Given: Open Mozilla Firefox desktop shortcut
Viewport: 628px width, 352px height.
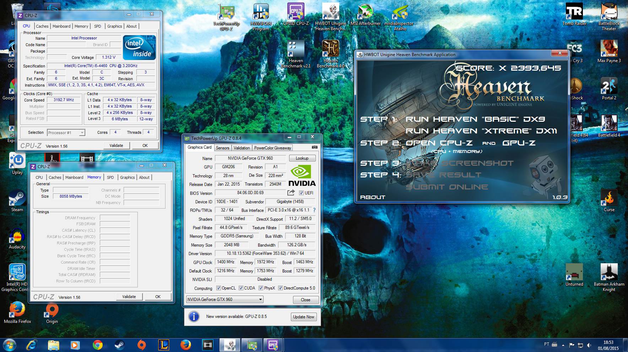Looking at the screenshot, I should click(17, 313).
